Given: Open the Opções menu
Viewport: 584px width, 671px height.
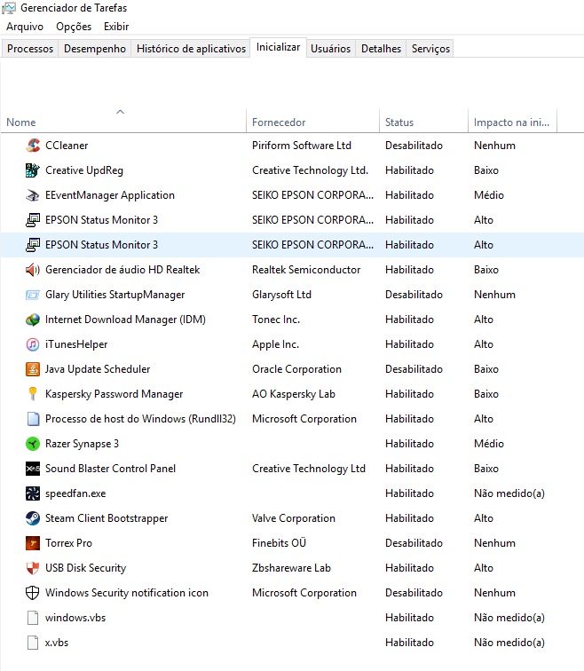Looking at the screenshot, I should pyautogui.click(x=74, y=27).
